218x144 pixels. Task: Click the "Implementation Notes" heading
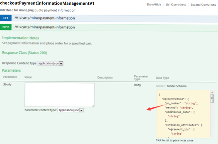[x=20, y=38]
